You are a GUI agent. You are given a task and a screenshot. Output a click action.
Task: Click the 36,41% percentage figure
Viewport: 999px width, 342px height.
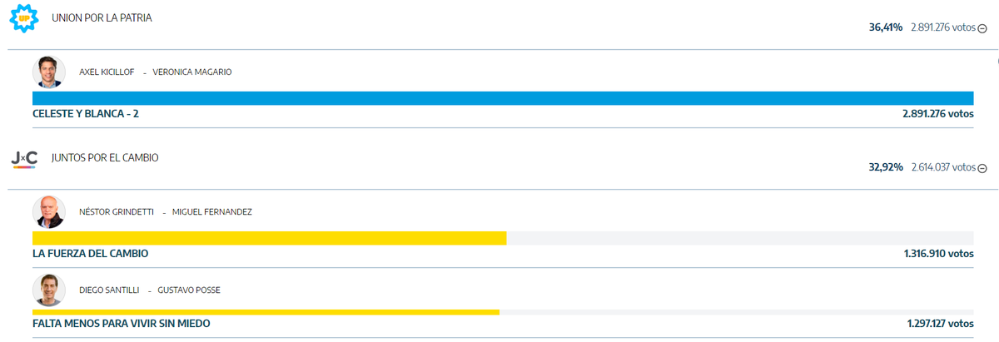(886, 27)
